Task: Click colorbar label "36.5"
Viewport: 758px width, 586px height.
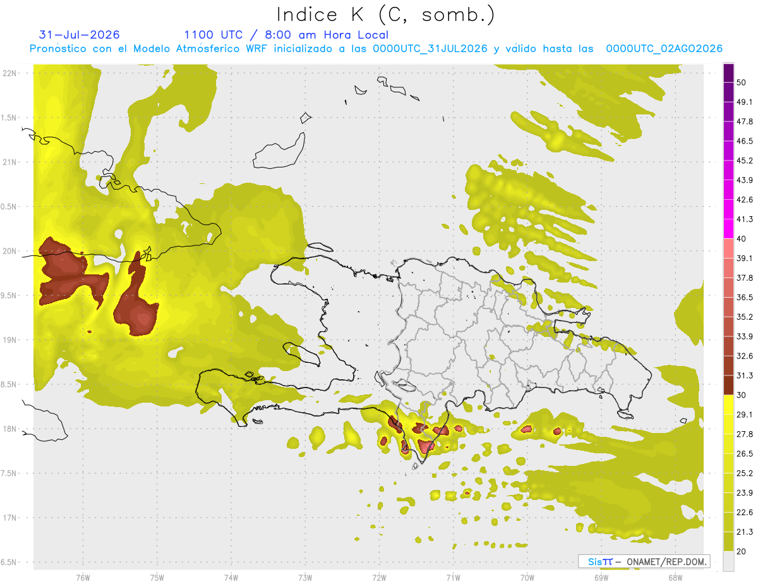Action: coord(745,297)
